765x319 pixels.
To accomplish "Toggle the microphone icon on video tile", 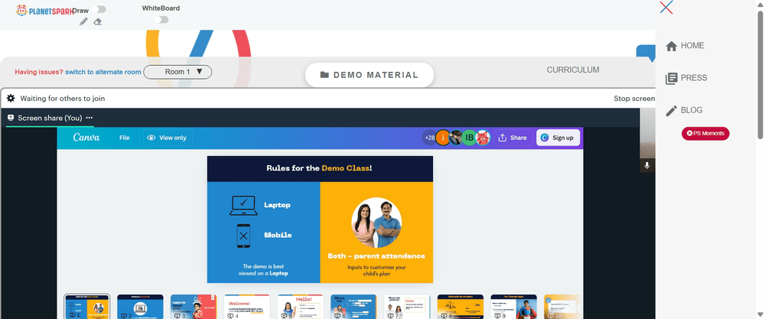I will click(x=647, y=165).
